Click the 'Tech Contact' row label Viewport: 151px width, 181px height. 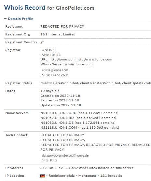click(16, 135)
